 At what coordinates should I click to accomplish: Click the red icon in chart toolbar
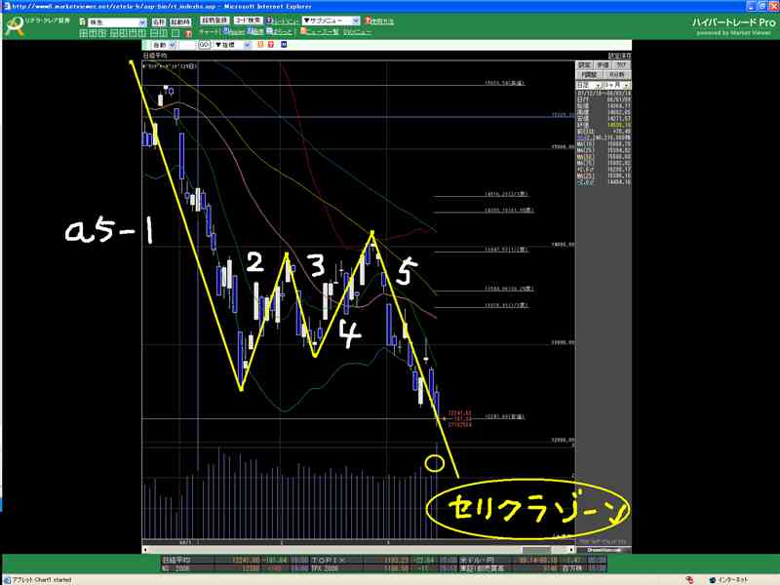click(x=271, y=44)
